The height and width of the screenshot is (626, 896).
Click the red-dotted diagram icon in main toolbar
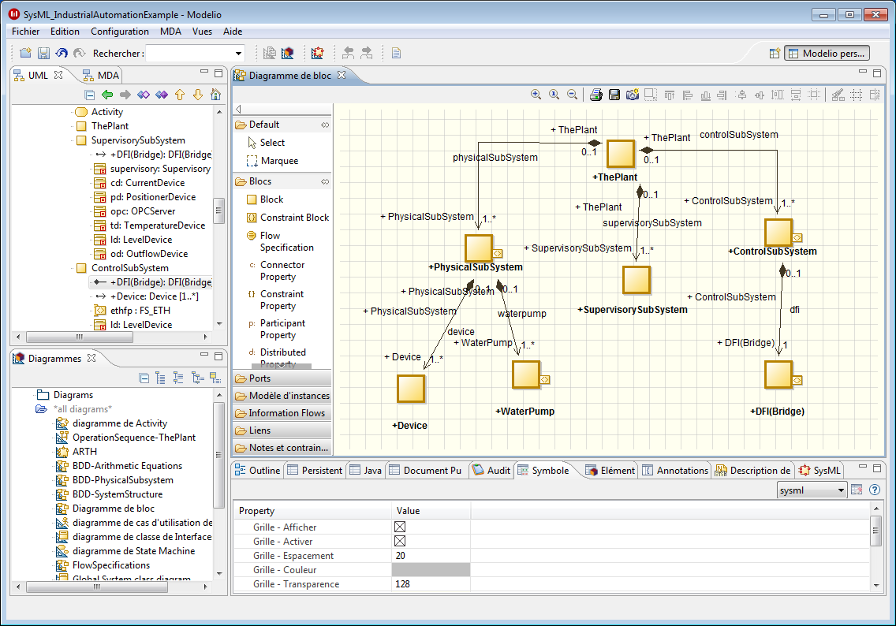coord(318,53)
